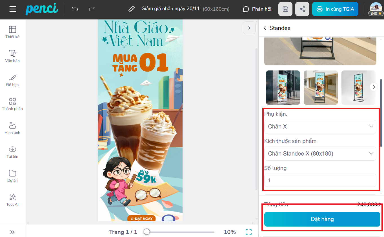The width and height of the screenshot is (384, 237).
Task: Expand the left sidebar double chevron
Action: coord(13,232)
